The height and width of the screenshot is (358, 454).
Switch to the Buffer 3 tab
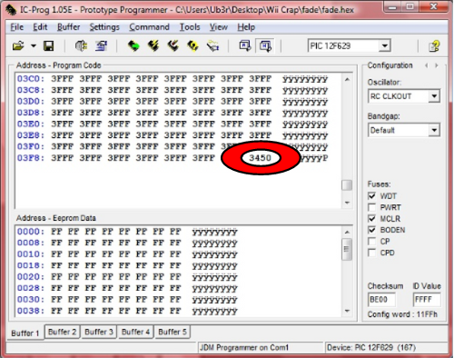[99, 332]
